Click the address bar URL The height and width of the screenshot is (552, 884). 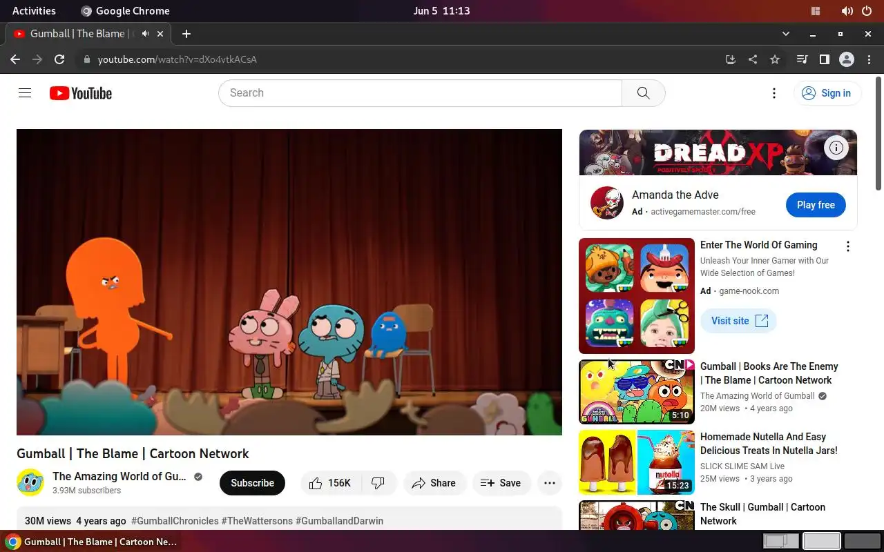pyautogui.click(x=177, y=59)
